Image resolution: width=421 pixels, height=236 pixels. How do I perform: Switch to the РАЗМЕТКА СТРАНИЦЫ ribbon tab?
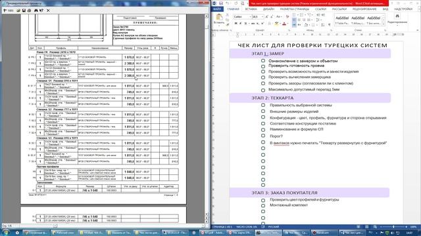(295, 9)
